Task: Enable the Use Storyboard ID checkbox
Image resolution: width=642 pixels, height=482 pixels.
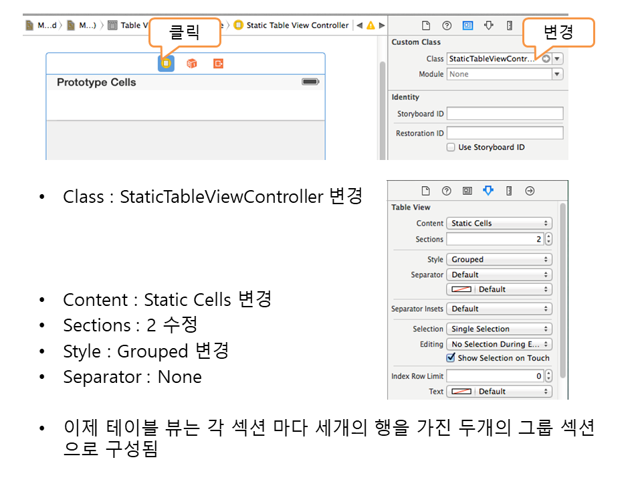Action: pos(451,147)
